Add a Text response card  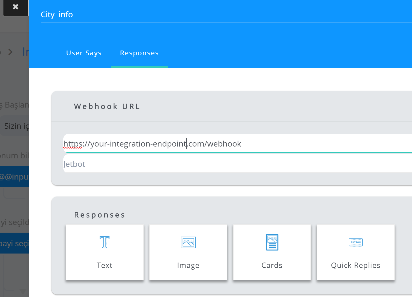pos(105,252)
